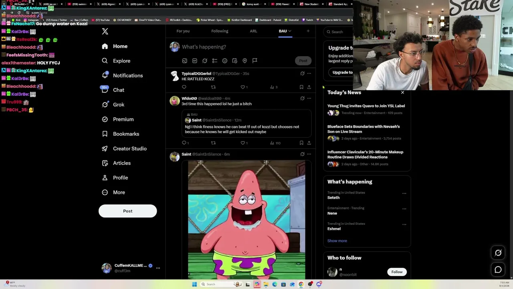Open Young Thug Invites Quavo news story
The height and width of the screenshot is (289, 513).
coord(366,106)
